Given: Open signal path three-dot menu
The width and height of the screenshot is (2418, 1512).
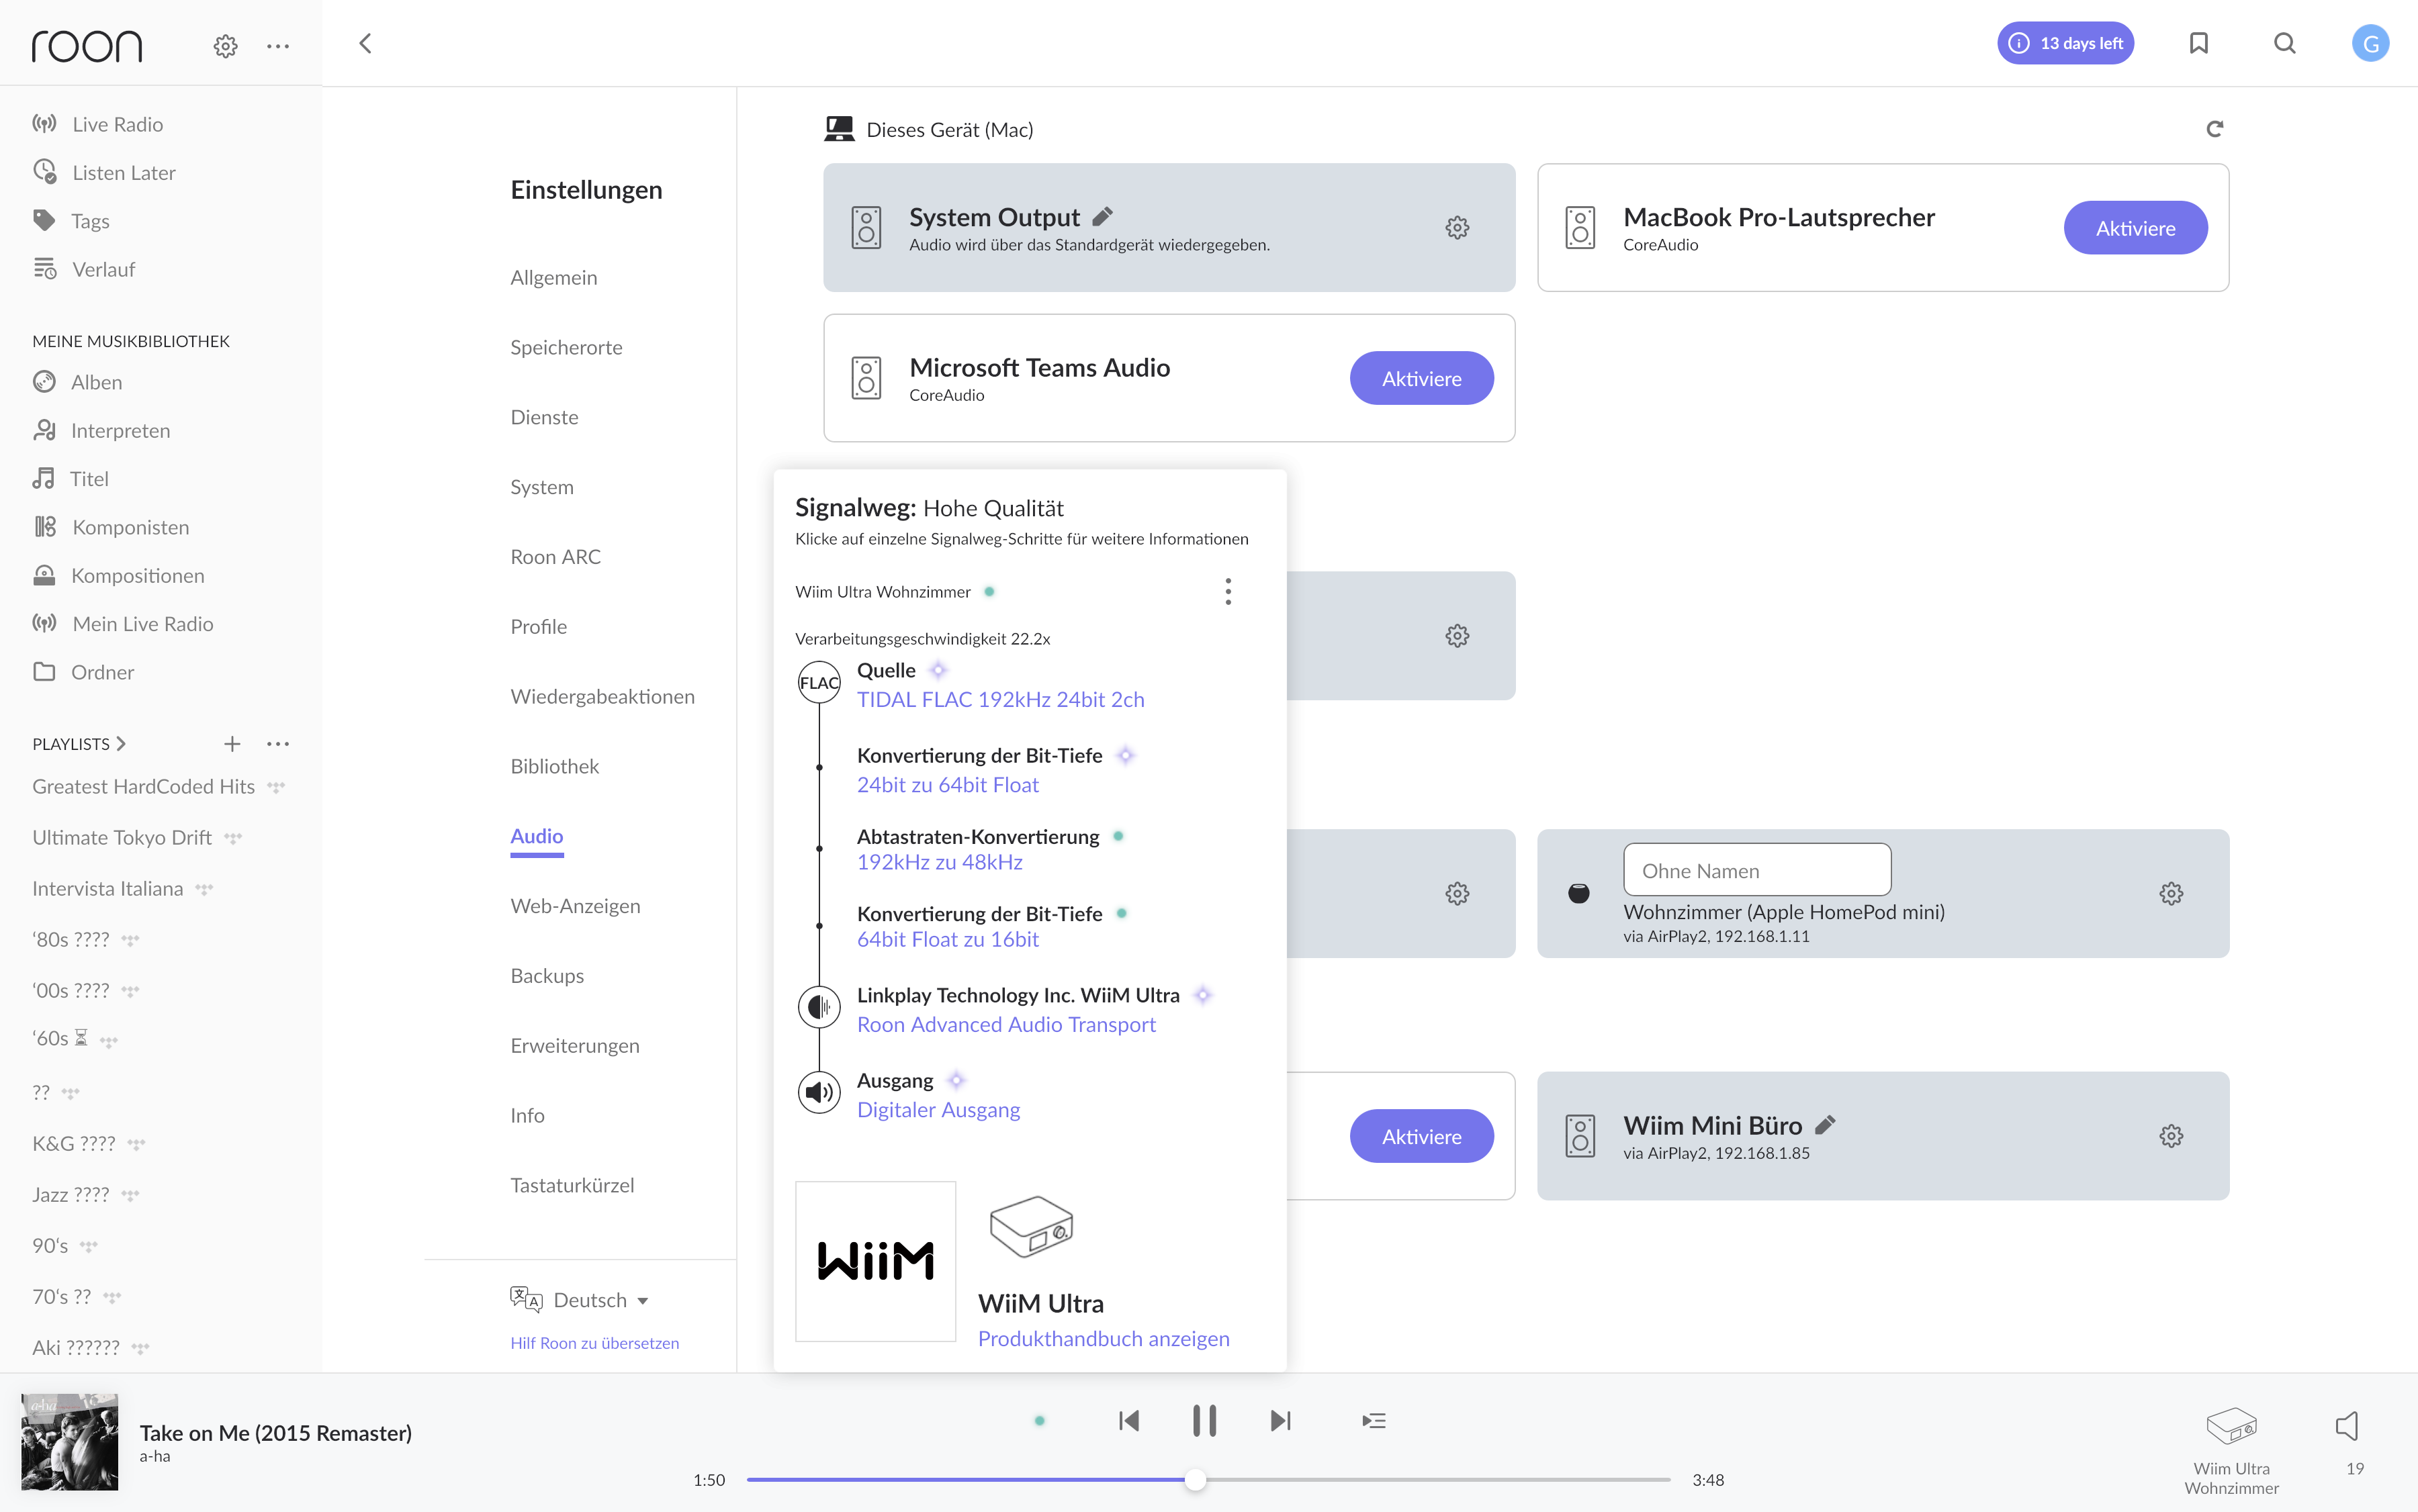Looking at the screenshot, I should [x=1228, y=591].
